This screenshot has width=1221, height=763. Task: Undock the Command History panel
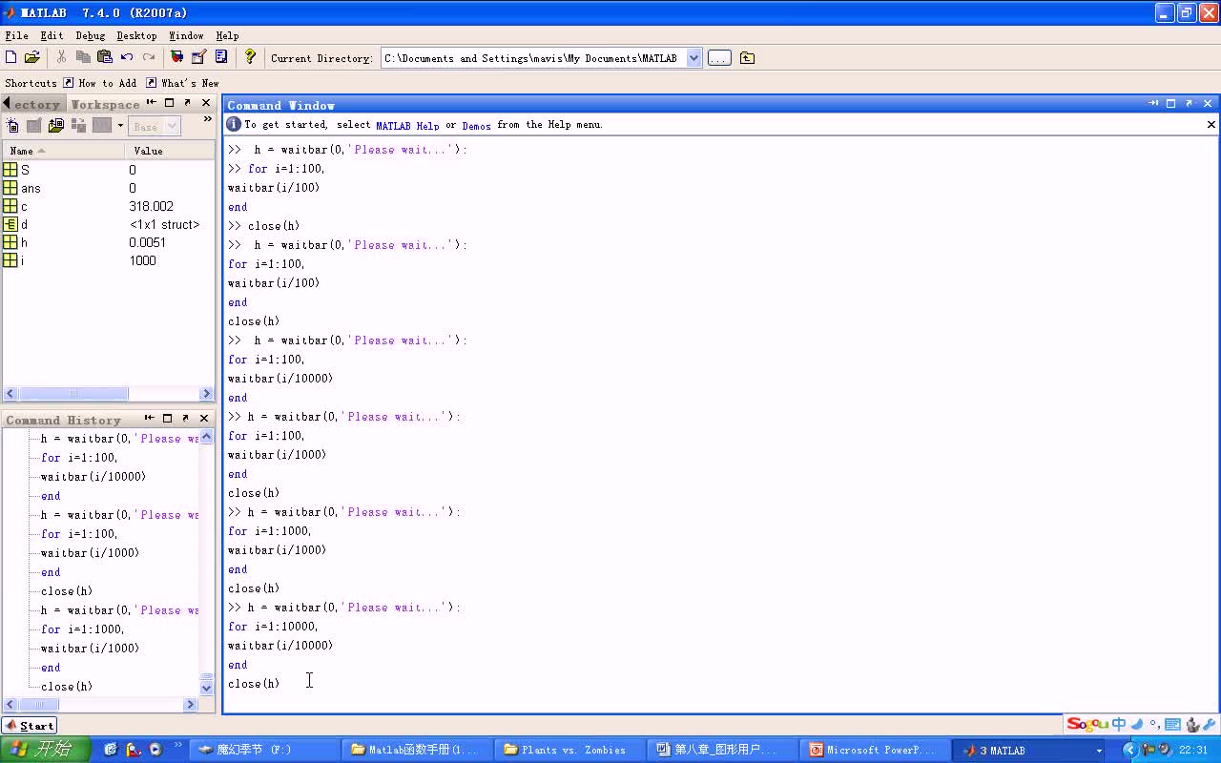(186, 419)
